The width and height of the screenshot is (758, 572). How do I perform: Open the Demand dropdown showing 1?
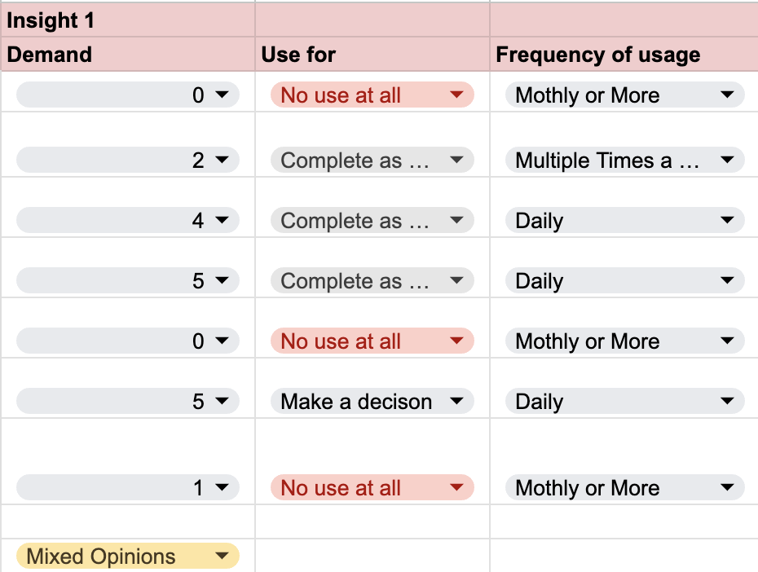[x=128, y=487]
